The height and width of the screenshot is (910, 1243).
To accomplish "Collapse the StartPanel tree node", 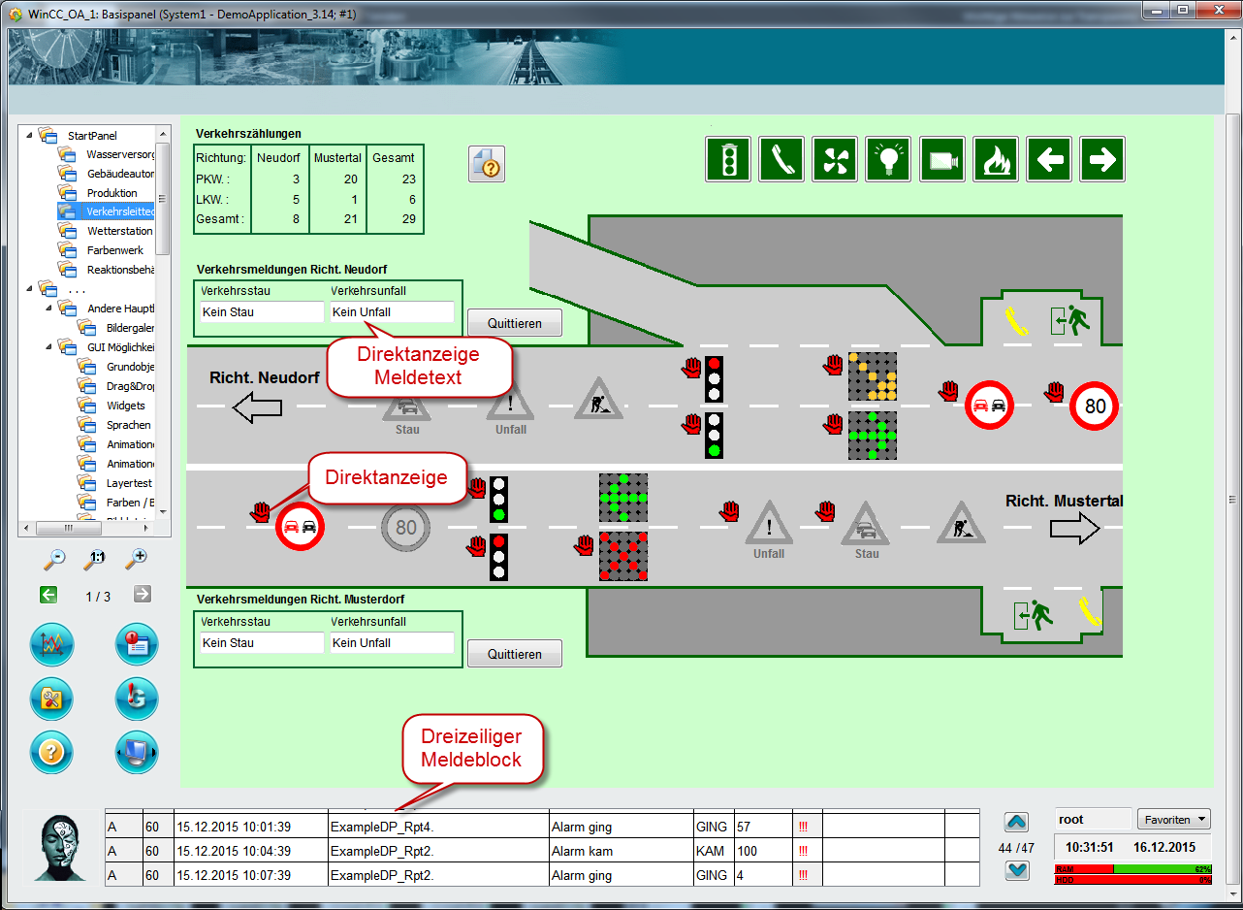I will click(30, 135).
